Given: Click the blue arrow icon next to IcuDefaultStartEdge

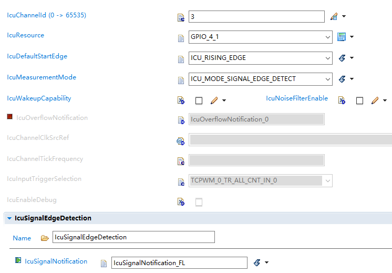Looking at the screenshot, I should point(342,58).
